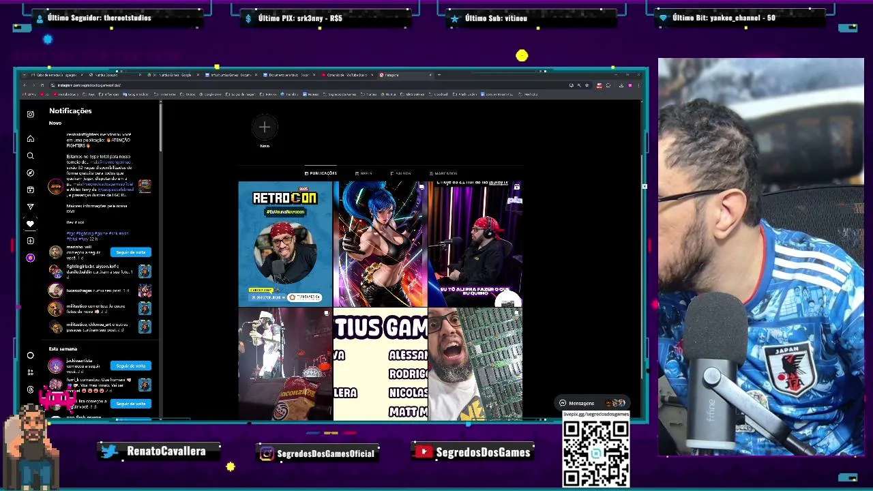Open the podcast reel with red cap
The height and width of the screenshot is (491, 873).
(x=475, y=243)
